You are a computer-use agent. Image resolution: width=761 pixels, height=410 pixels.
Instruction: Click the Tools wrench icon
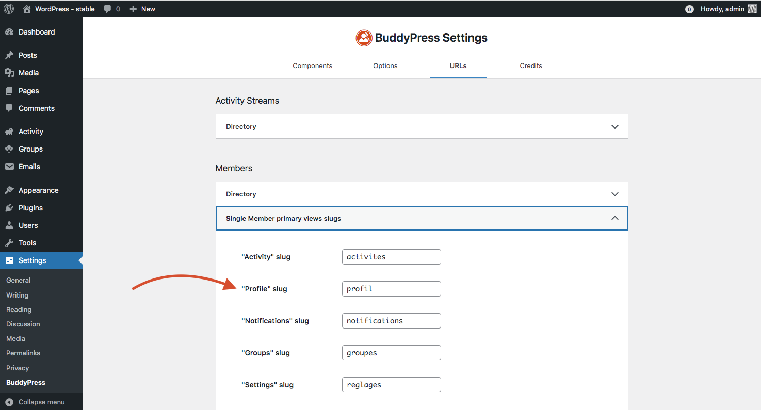point(9,243)
